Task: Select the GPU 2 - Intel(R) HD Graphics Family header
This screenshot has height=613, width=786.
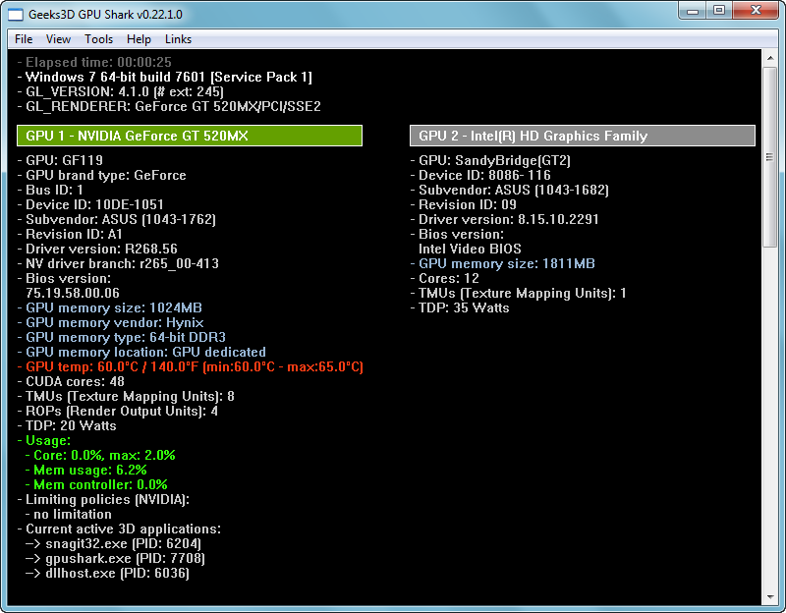Action: pos(583,136)
